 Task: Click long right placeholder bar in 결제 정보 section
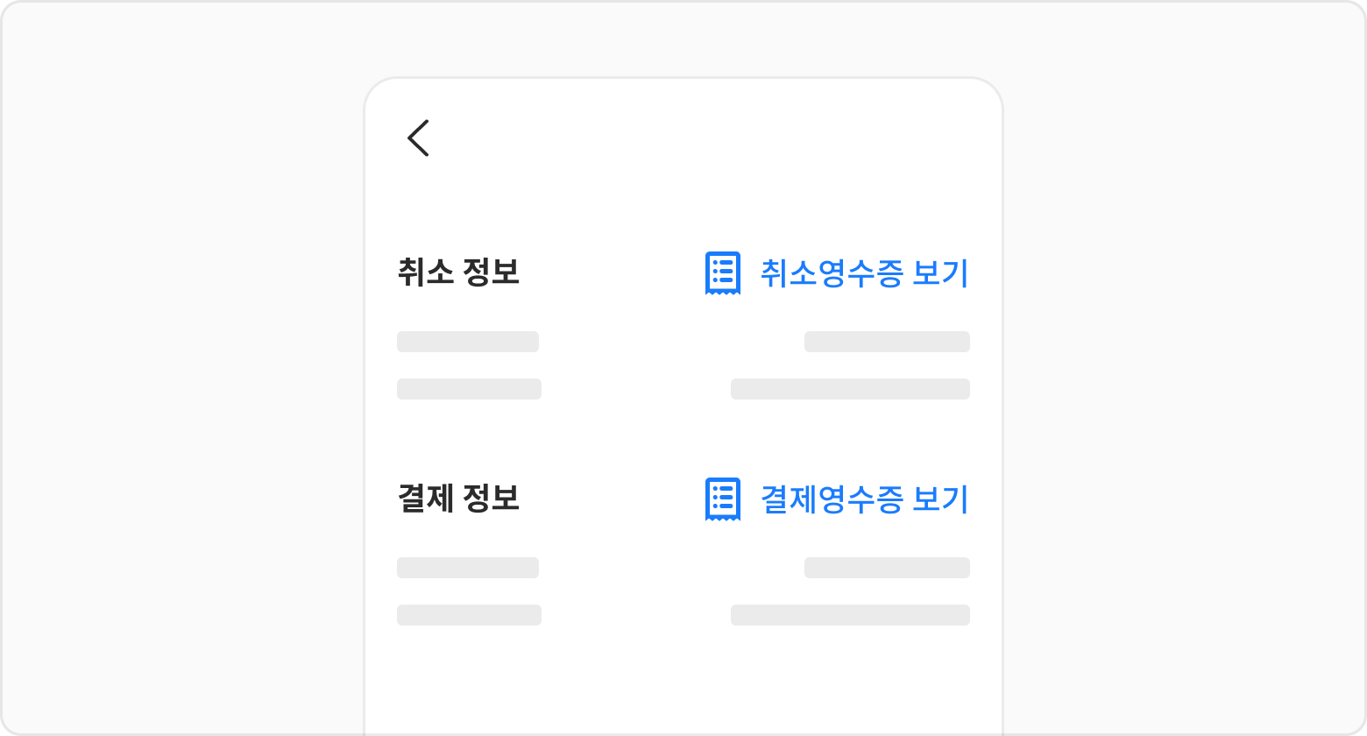click(x=850, y=615)
